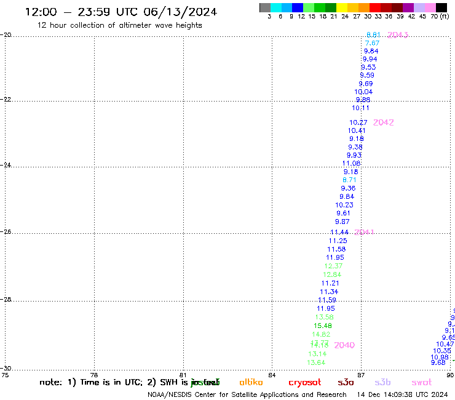This screenshot has height=400, width=455.
Task: Click the wave height value 10.35
Action: 442,351
